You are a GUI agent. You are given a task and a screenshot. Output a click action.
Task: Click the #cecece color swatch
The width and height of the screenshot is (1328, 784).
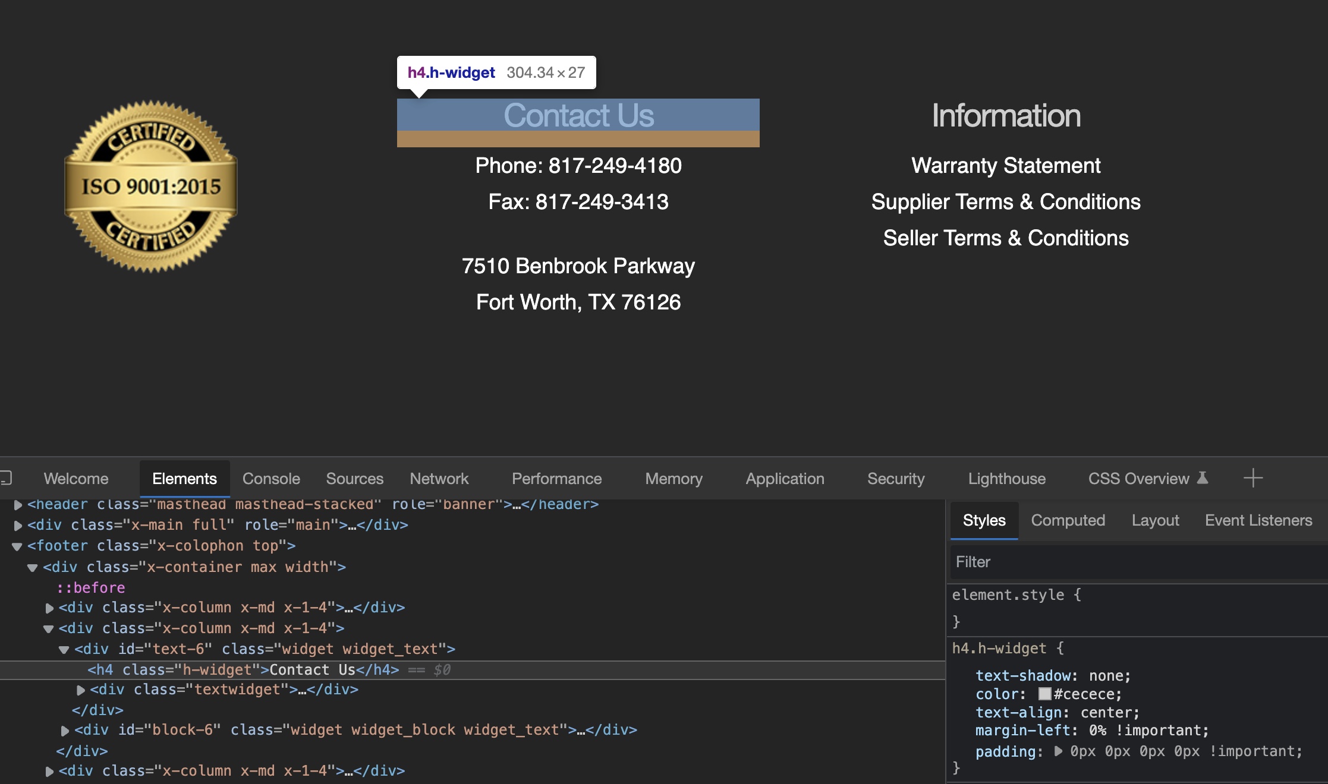click(x=1044, y=694)
